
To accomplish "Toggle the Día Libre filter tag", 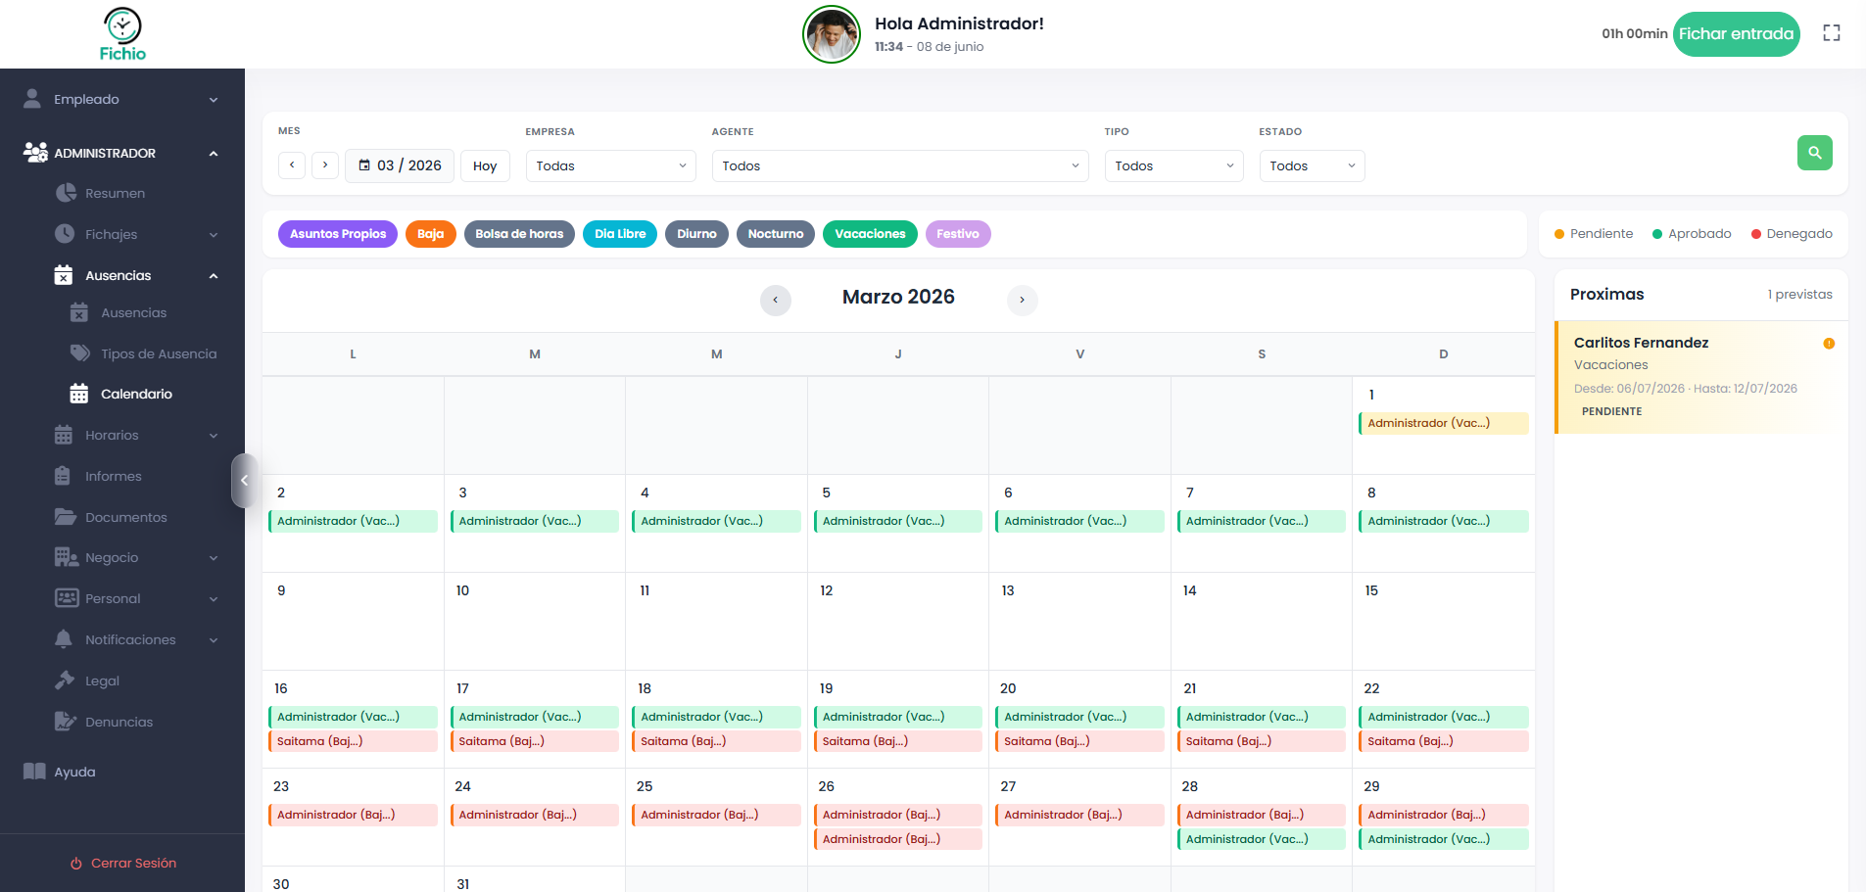I will click(x=620, y=234).
